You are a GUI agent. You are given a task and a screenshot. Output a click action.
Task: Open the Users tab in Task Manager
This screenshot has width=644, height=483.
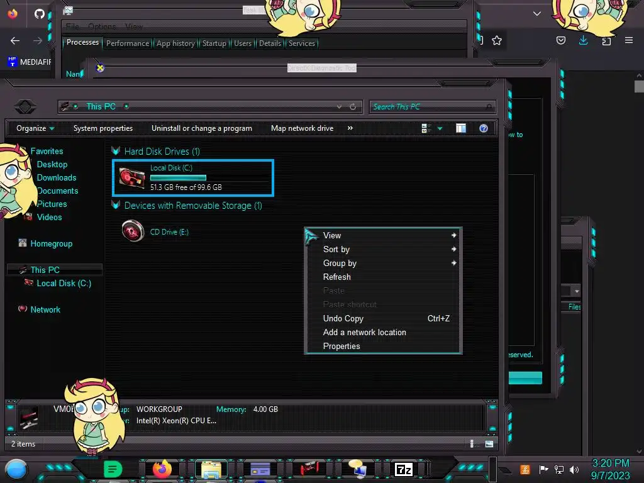(242, 43)
